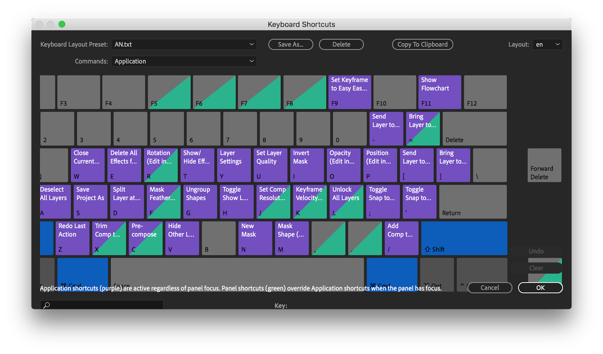Click the Layer Settings Y key
This screenshot has width=603, height=354.
pyautogui.click(x=234, y=165)
